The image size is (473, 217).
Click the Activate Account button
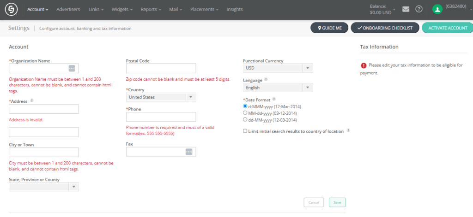tap(447, 28)
